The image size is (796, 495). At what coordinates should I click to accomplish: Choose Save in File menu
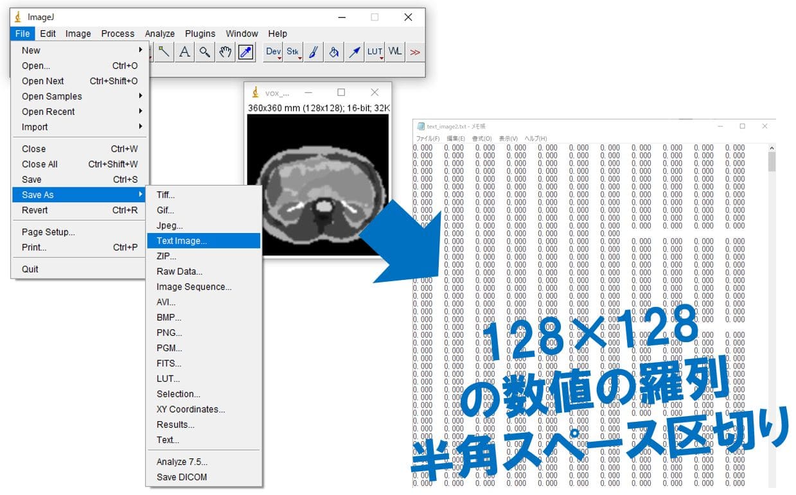80,180
